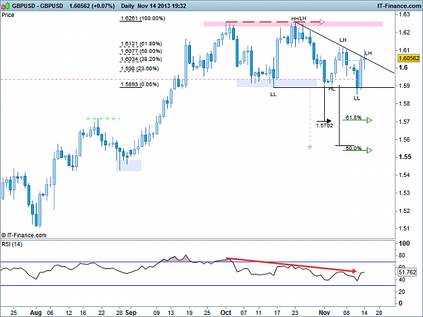Click the 51.762 RSI value tag
This screenshot has width=423, height=317.
(x=407, y=272)
